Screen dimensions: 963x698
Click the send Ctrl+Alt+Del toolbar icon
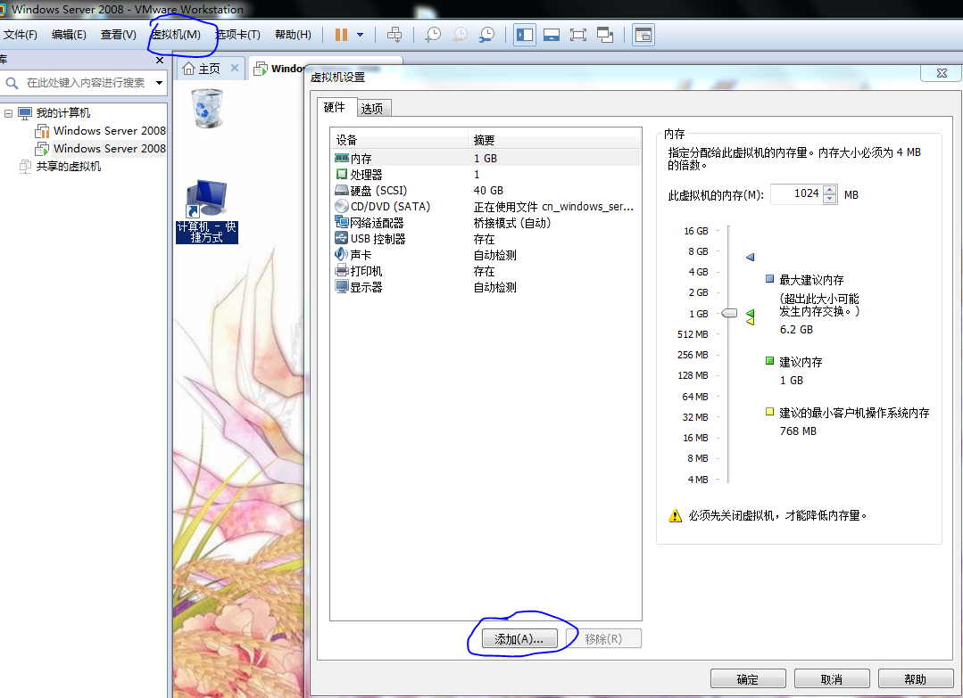[394, 35]
